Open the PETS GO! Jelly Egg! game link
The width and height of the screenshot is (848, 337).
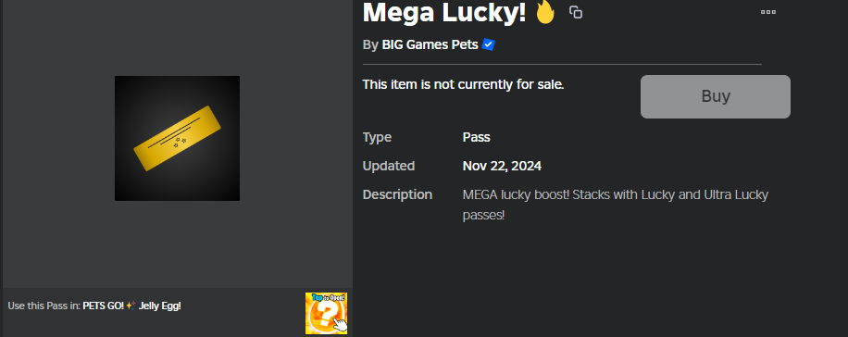(132, 306)
